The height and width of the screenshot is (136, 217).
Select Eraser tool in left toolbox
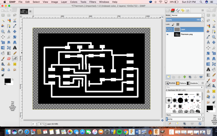pyautogui.click(x=9, y=59)
